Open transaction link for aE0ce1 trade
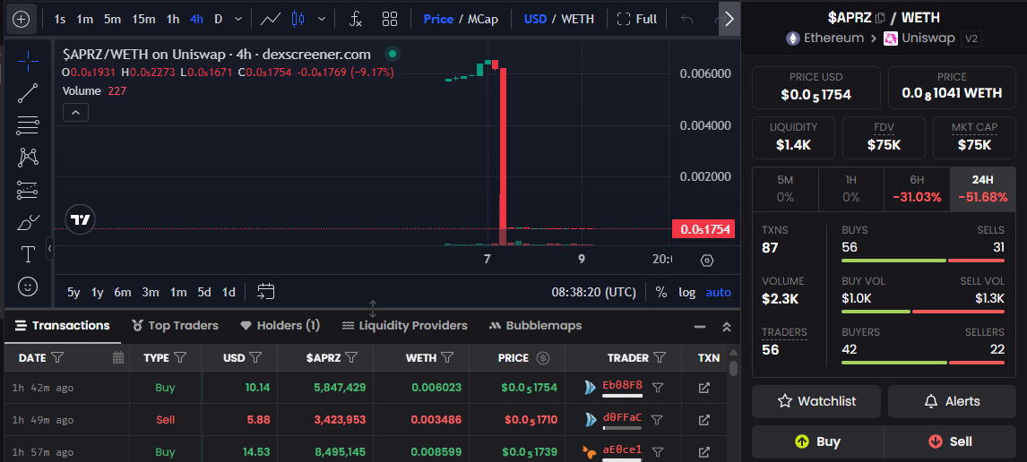 (704, 451)
